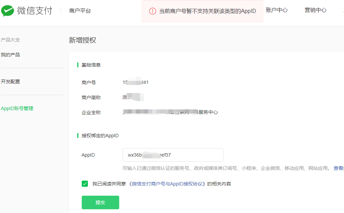
Task: Click the 商户号 label
Action: [89, 83]
